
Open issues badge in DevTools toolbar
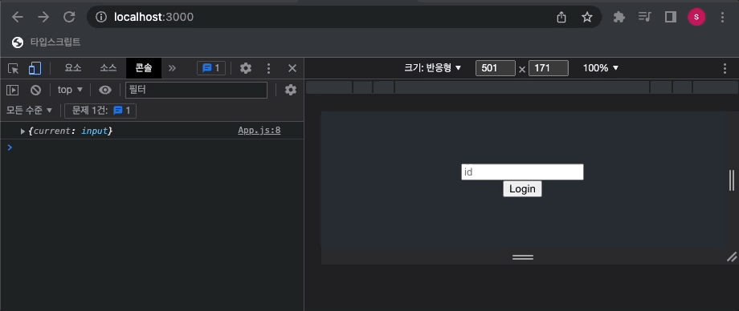coord(211,68)
